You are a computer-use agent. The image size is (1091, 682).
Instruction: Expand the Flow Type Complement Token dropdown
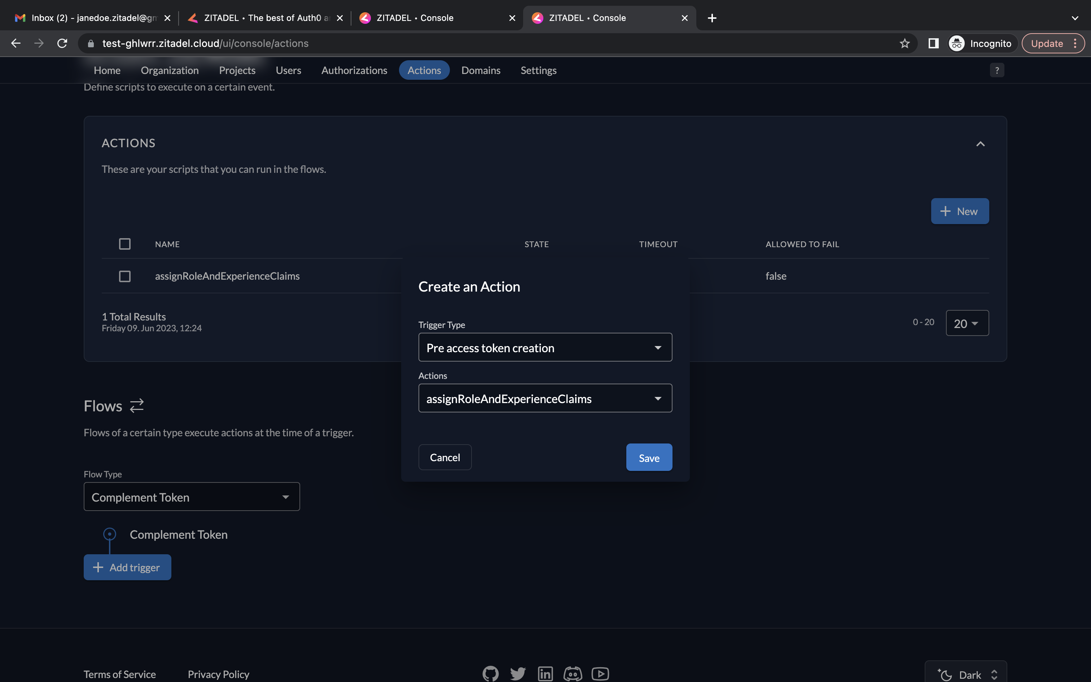tap(192, 497)
